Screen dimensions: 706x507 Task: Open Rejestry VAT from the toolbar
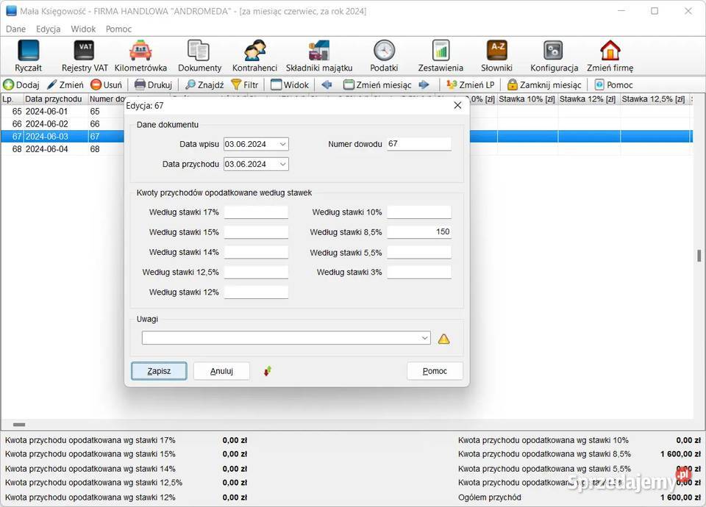click(x=85, y=56)
